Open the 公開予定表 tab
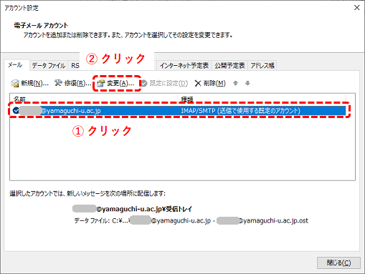365x274 pixels. (x=229, y=65)
